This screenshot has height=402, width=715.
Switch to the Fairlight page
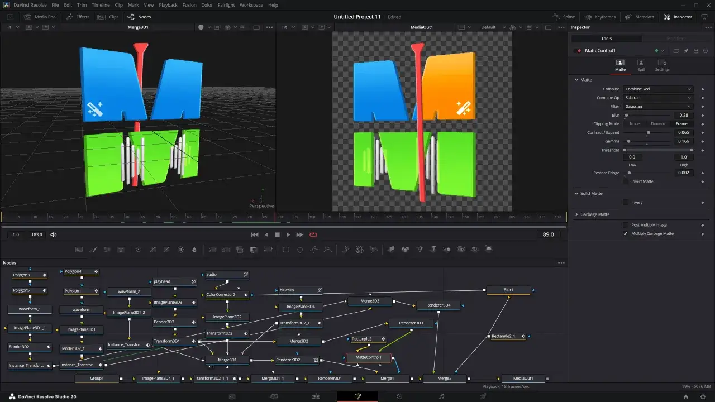[441, 396]
